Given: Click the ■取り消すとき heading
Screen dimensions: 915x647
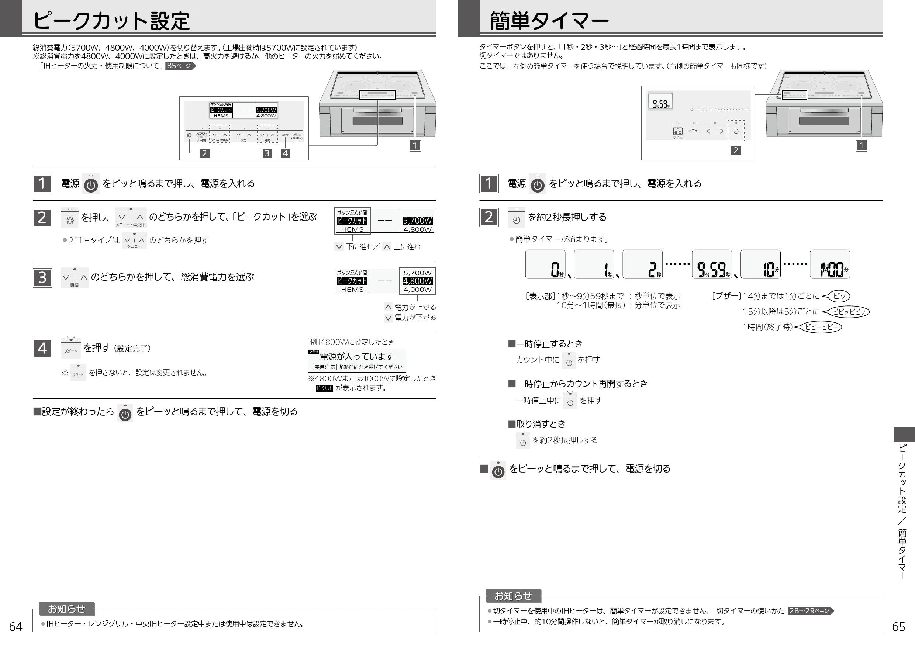Looking at the screenshot, I should [536, 424].
